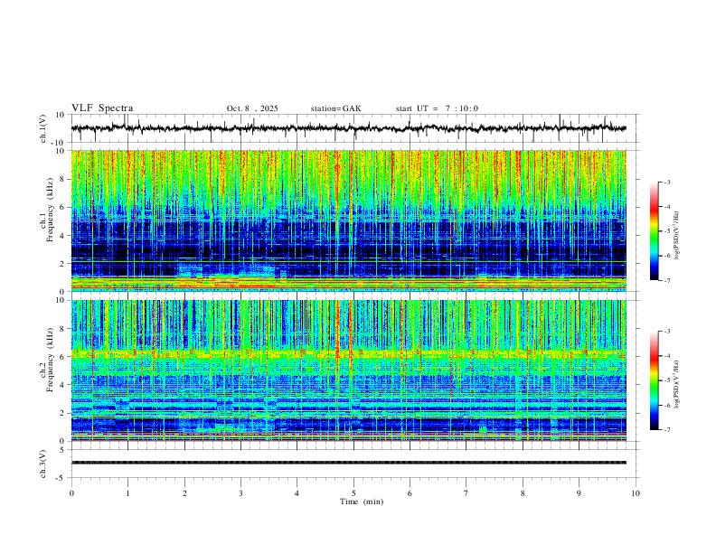Click the time axis tick label "3"
This screenshot has height=553, width=716.
pyautogui.click(x=240, y=493)
